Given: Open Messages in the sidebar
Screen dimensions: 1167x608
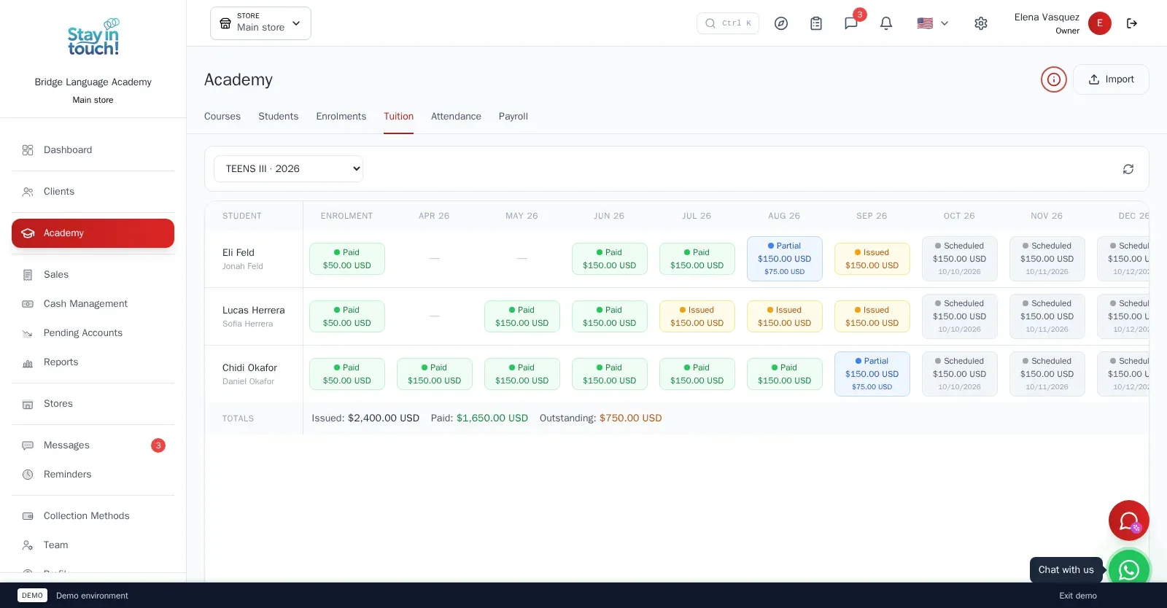Looking at the screenshot, I should point(93,445).
